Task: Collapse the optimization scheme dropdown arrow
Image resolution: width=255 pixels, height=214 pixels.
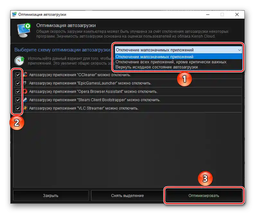Action: (239, 50)
